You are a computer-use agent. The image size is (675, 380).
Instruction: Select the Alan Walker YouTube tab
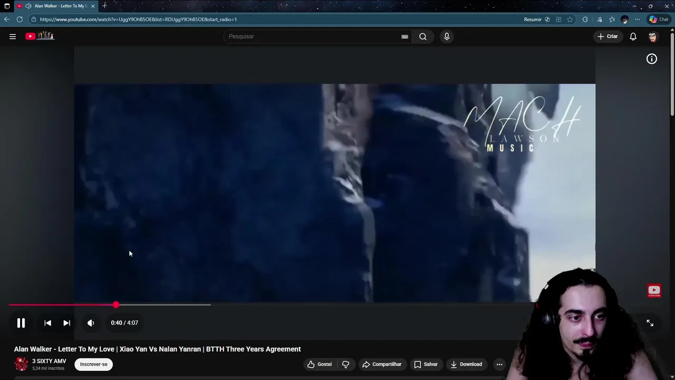point(56,6)
